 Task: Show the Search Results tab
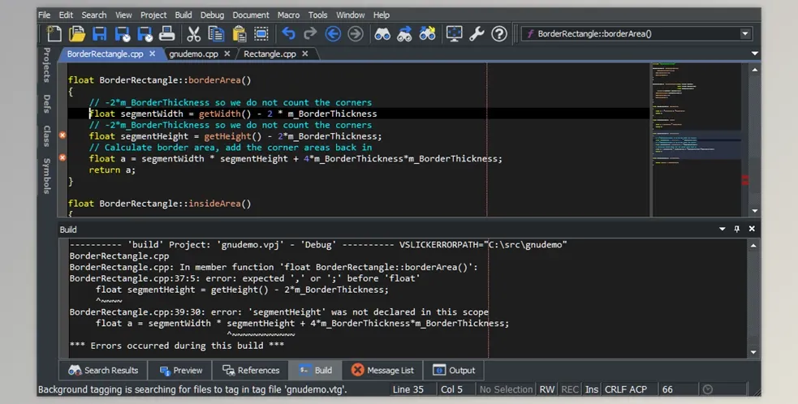coord(103,371)
